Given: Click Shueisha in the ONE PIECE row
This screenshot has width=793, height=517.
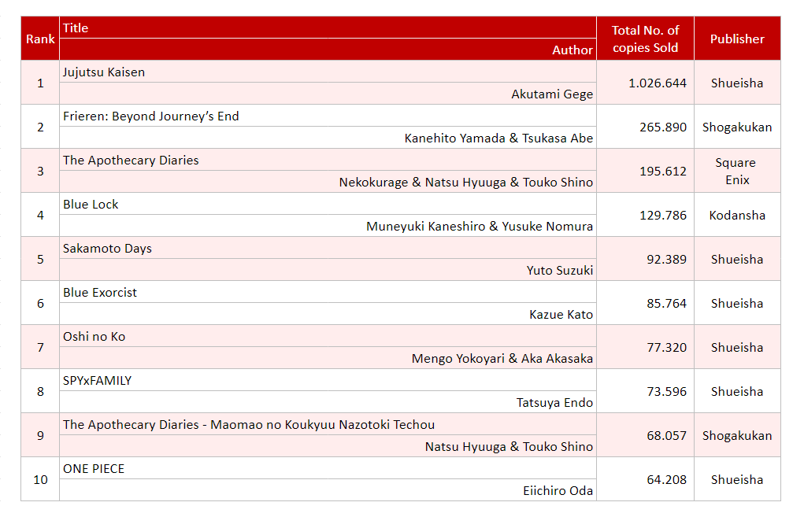Looking at the screenshot, I should (737, 479).
